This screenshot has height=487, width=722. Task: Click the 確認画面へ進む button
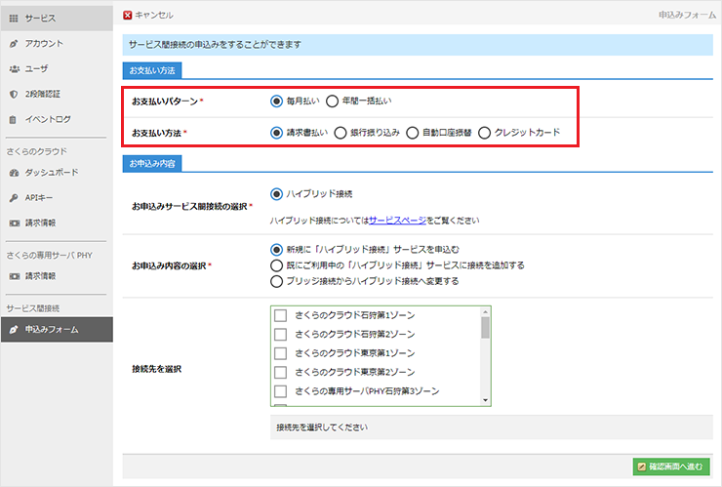(x=667, y=467)
